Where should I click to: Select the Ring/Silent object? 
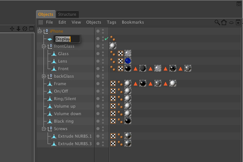coord(65,99)
